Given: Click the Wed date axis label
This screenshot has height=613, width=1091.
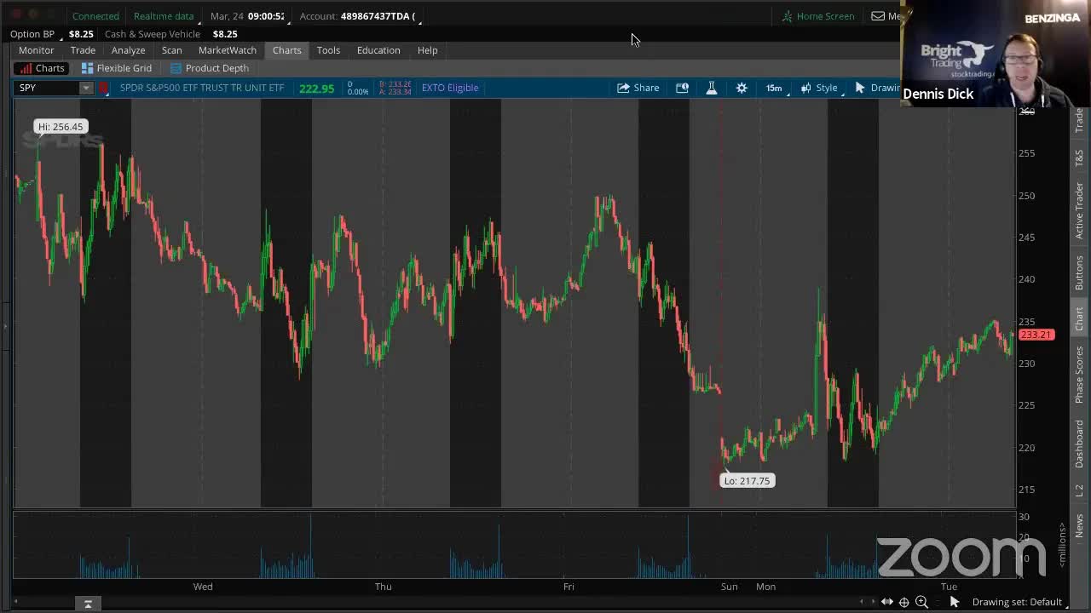Looking at the screenshot, I should 203,587.
